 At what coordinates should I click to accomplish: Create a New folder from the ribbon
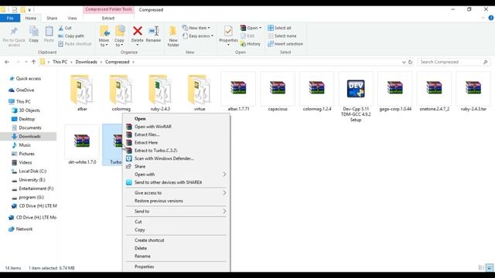coord(173,36)
